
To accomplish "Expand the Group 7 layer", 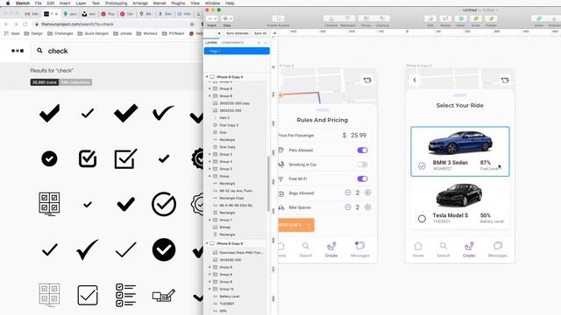I will pyautogui.click(x=209, y=220).
